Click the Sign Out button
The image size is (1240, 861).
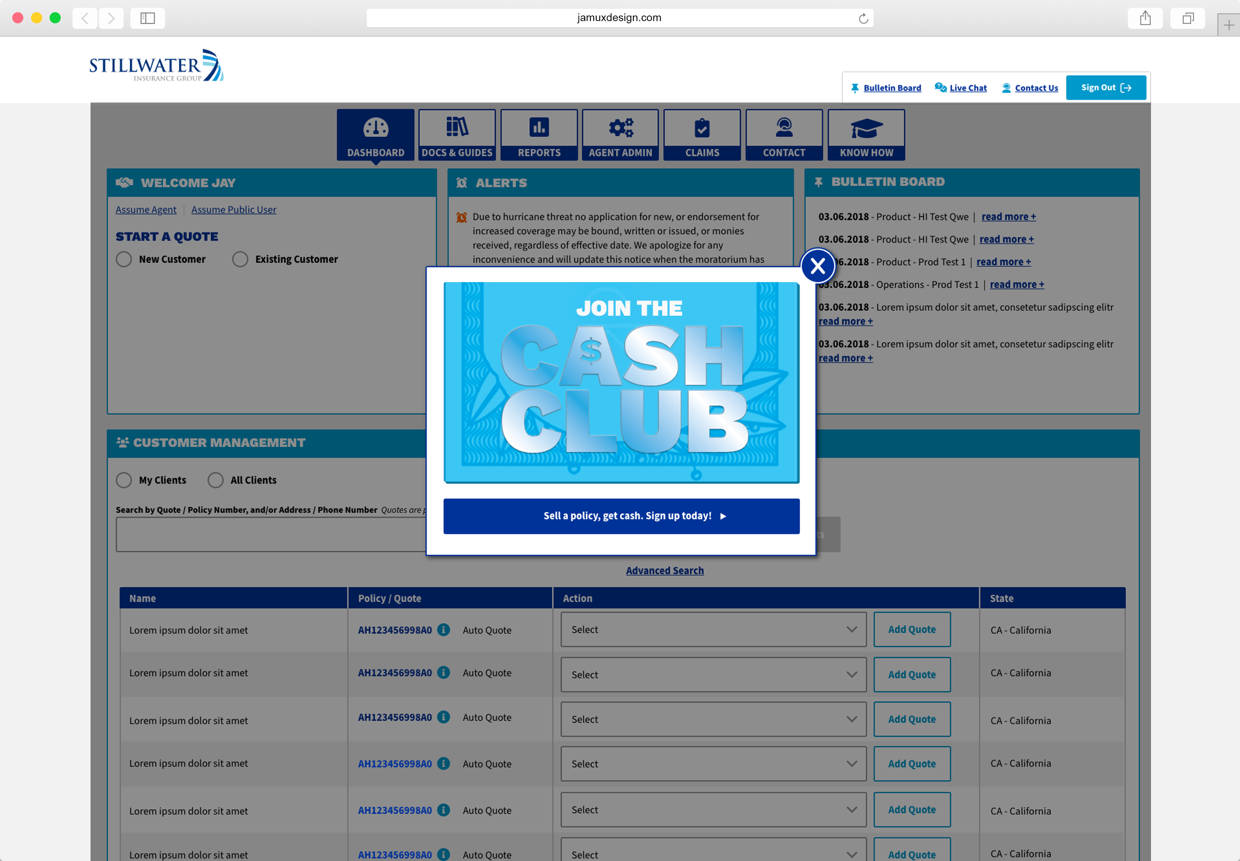(1106, 87)
